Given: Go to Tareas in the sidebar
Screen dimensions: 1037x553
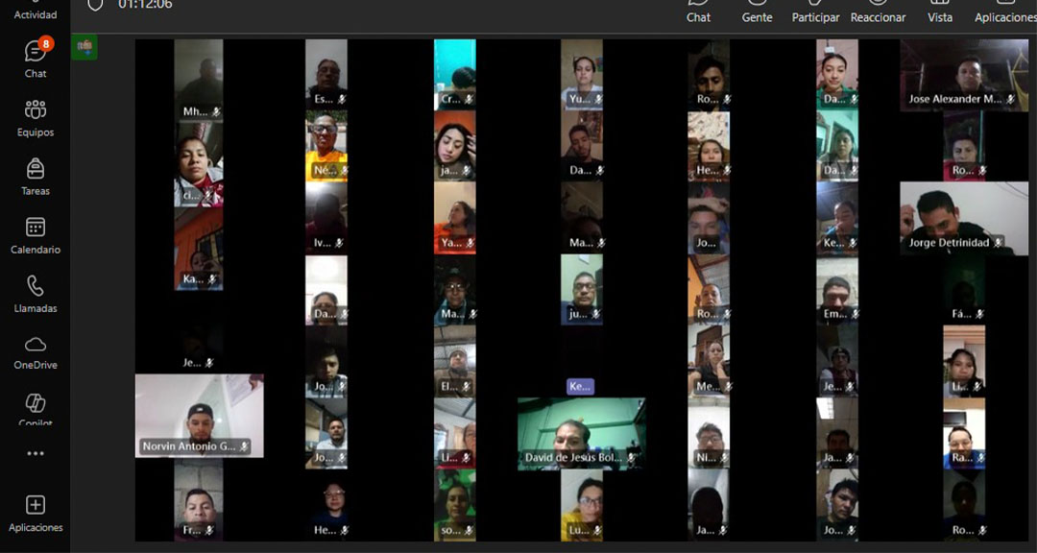Looking at the screenshot, I should 36,177.
